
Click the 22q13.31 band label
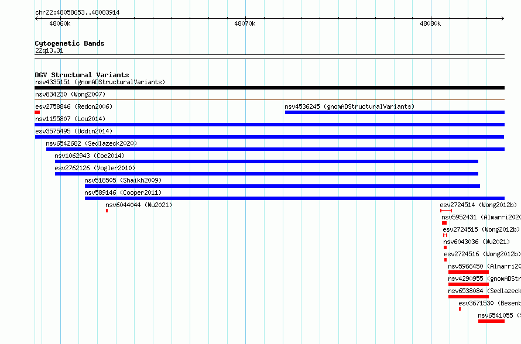(49, 50)
